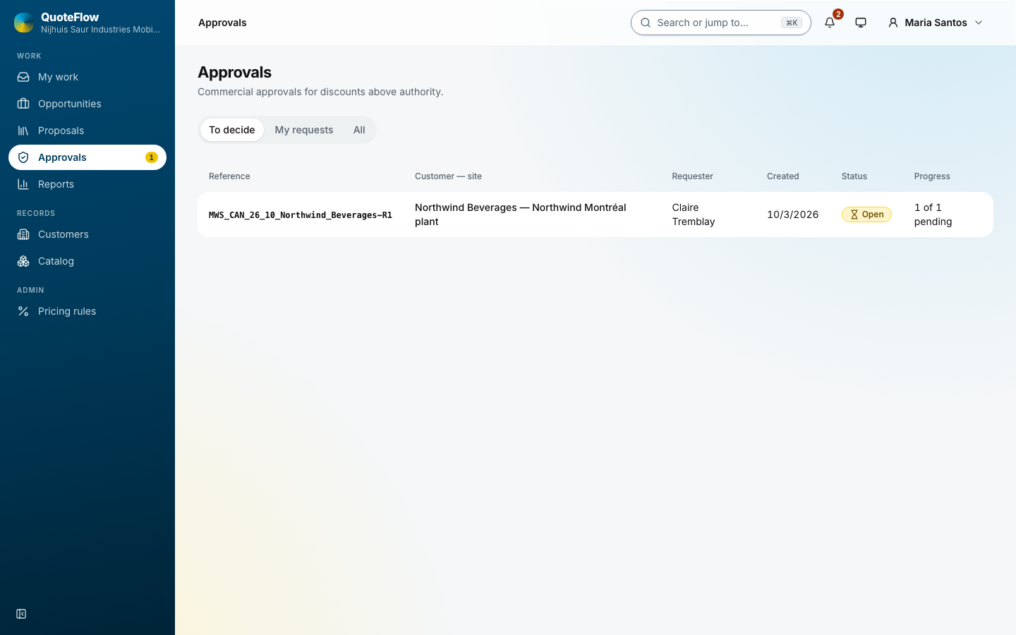Click the monitor display icon
This screenshot has height=635, width=1016.
(861, 23)
